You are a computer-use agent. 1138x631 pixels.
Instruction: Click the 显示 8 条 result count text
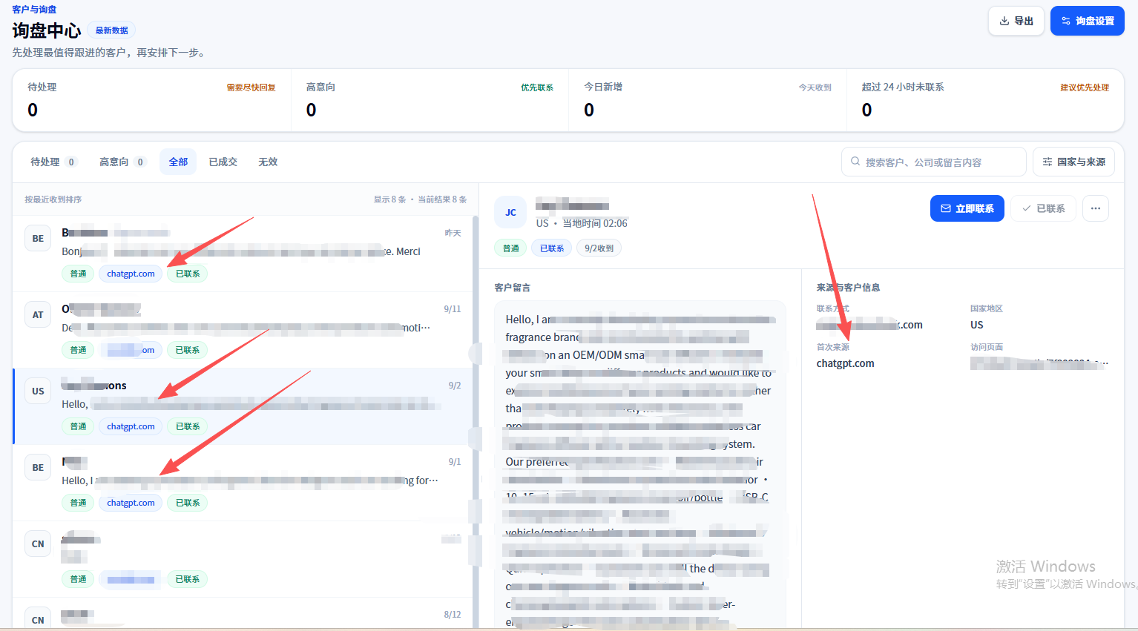pyautogui.click(x=389, y=199)
